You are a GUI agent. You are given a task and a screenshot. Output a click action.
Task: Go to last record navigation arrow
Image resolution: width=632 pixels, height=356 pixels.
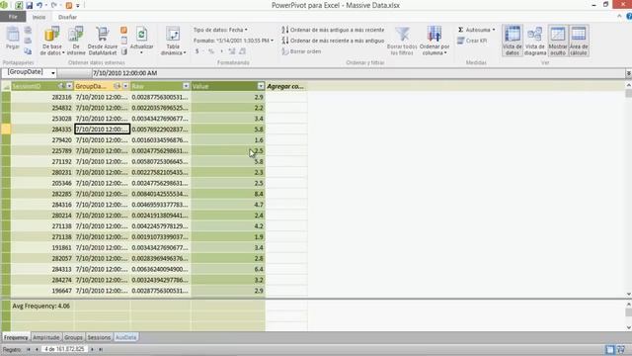click(101, 349)
